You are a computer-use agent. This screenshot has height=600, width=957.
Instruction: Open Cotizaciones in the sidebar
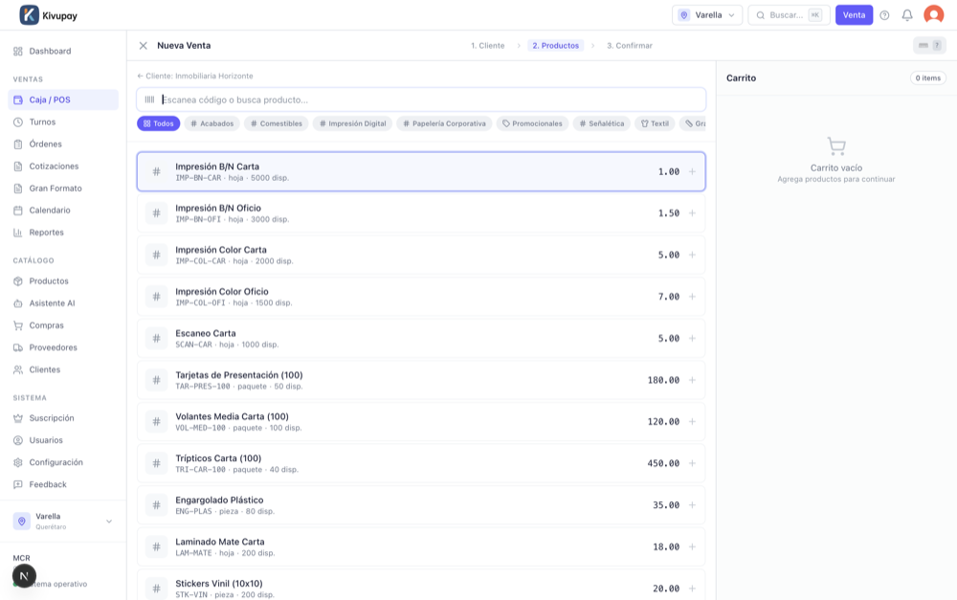pos(54,167)
